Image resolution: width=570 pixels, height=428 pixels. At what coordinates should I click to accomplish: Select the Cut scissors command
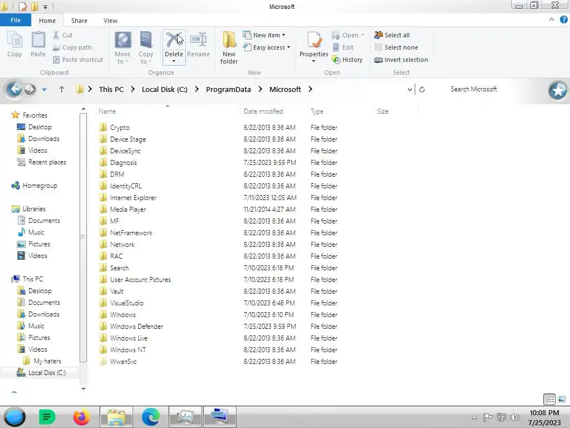63,35
